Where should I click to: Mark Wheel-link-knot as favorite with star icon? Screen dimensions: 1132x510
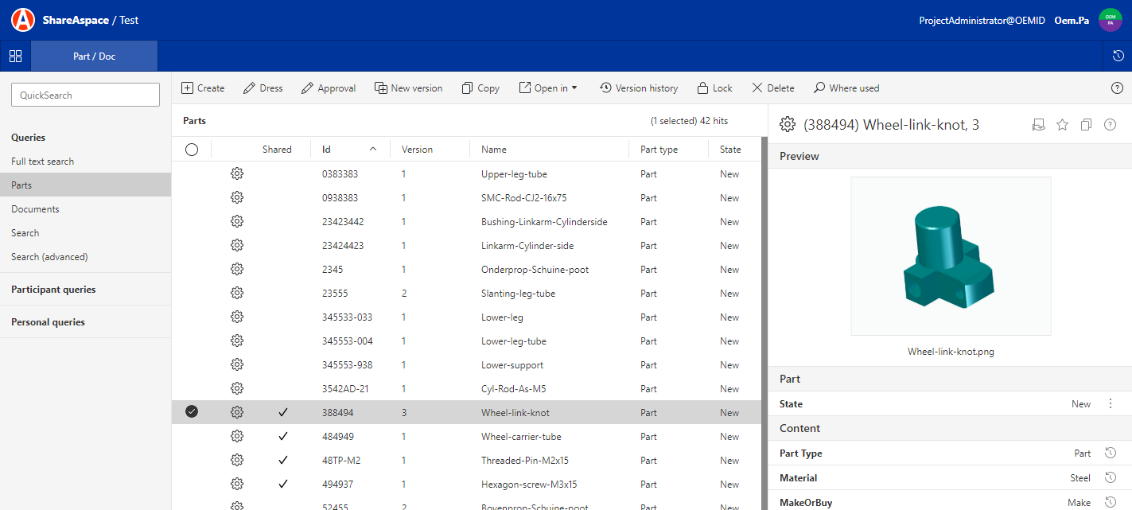[x=1062, y=124]
